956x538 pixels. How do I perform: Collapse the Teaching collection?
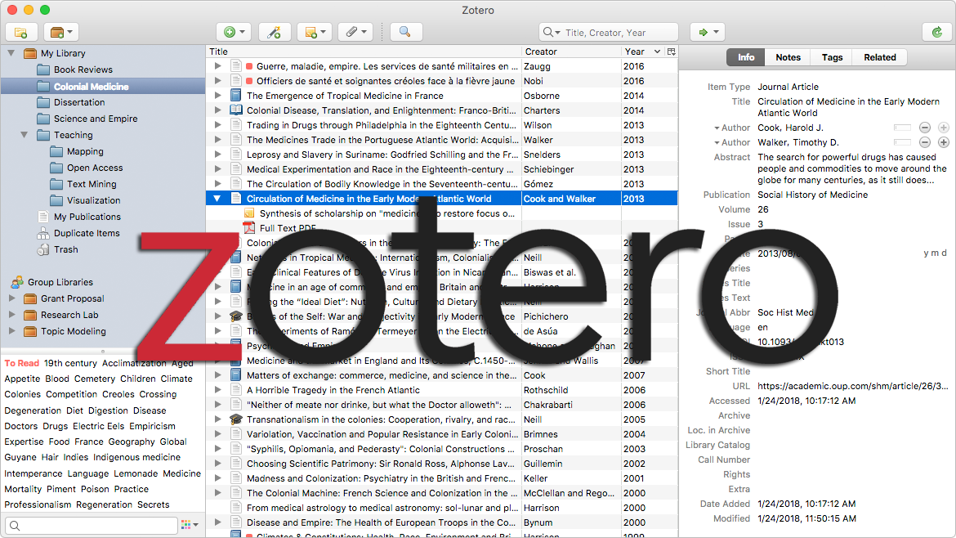tap(25, 135)
